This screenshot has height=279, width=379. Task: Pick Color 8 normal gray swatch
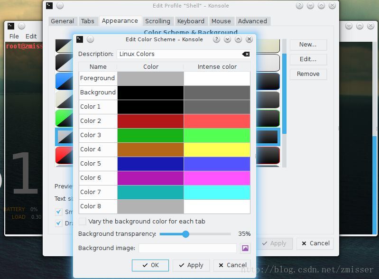point(150,207)
